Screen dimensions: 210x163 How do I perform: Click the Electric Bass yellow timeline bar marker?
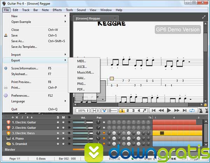162,133
